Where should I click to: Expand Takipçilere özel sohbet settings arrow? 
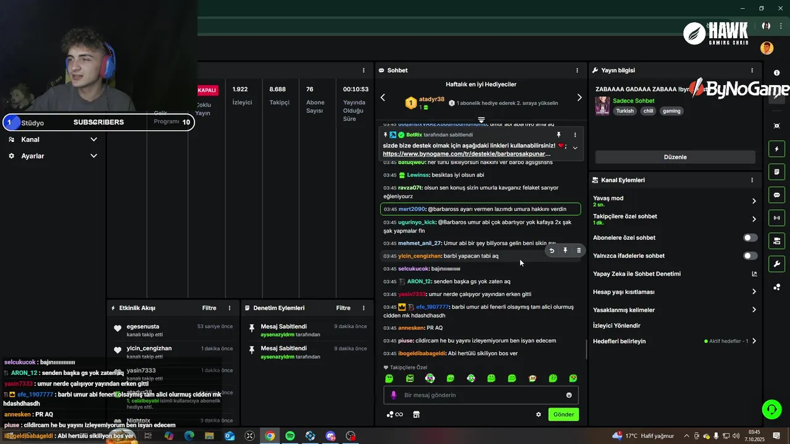coord(754,219)
